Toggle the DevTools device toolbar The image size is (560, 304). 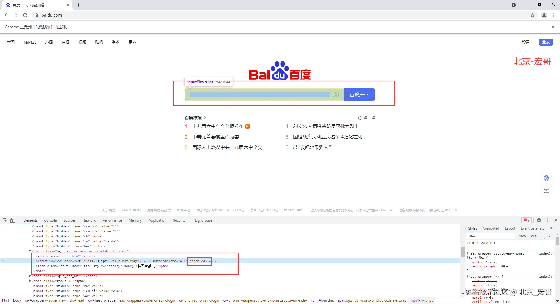13,220
